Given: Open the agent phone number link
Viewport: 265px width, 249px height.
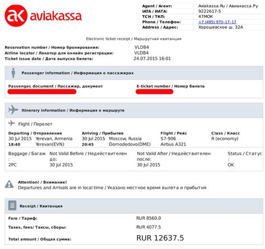Looking at the screenshot, I should pyautogui.click(x=217, y=22).
